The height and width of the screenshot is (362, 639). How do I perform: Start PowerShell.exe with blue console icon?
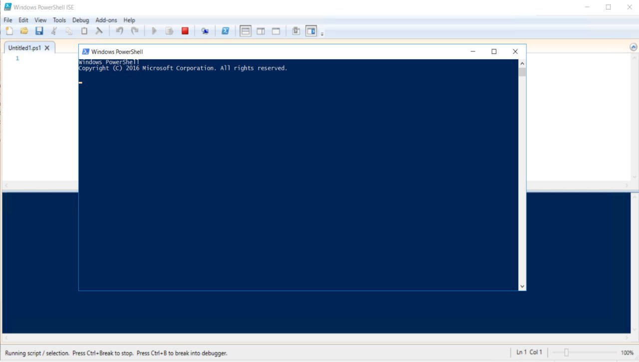tap(225, 31)
